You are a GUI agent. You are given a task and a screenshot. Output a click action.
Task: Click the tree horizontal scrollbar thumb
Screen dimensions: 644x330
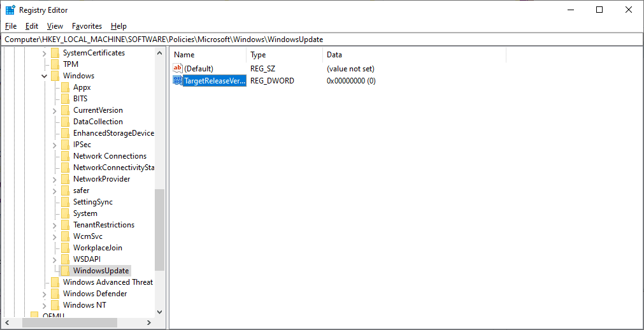[x=70, y=324]
